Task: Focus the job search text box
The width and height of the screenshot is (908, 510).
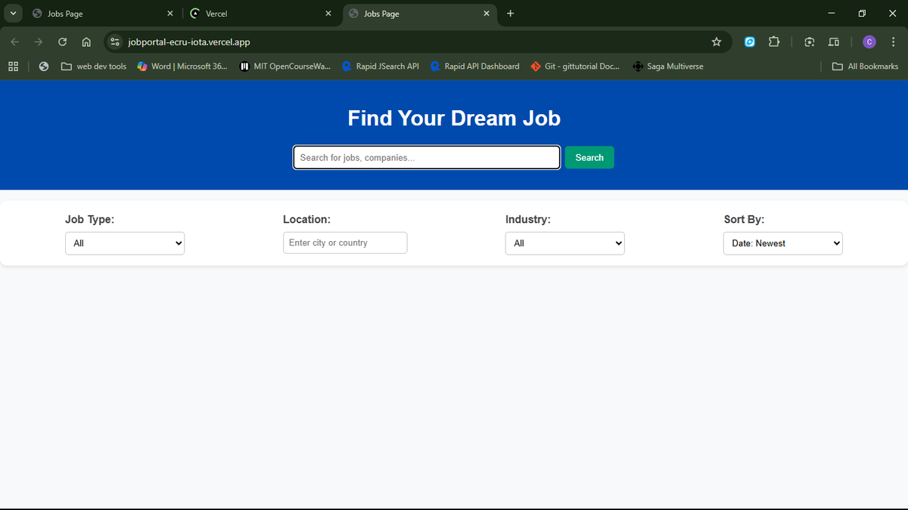Action: coord(427,157)
